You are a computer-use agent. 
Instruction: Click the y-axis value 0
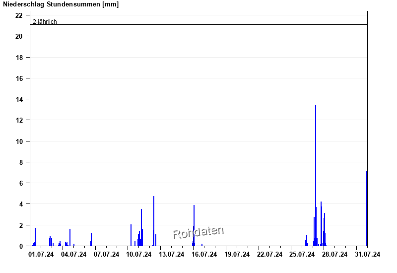coord(21,246)
